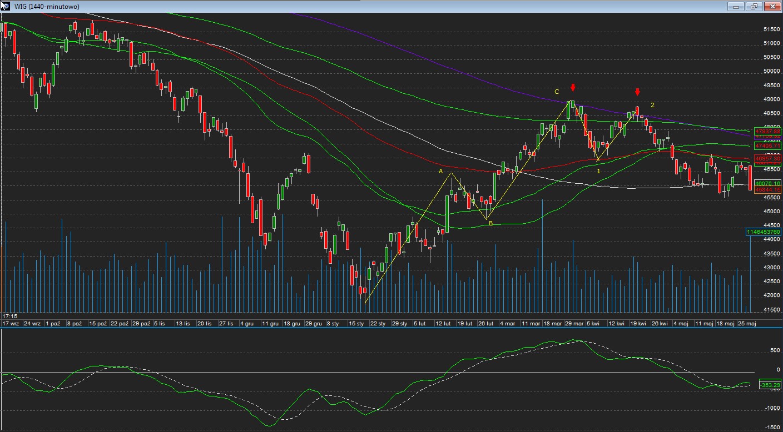Click the chart window icon in title bar
The width and height of the screenshot is (783, 432).
(x=6, y=6)
